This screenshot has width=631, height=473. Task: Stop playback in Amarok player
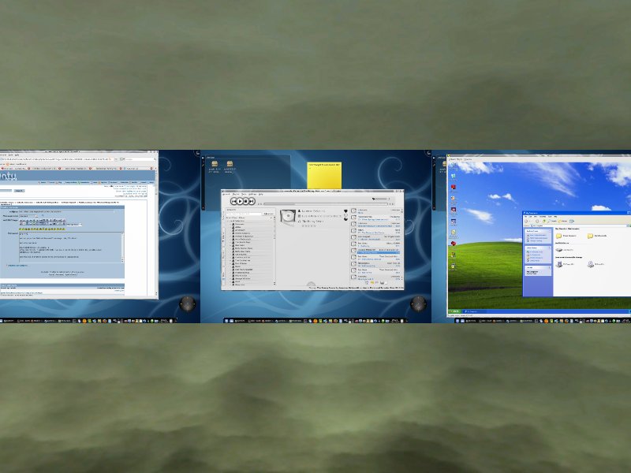tap(246, 201)
